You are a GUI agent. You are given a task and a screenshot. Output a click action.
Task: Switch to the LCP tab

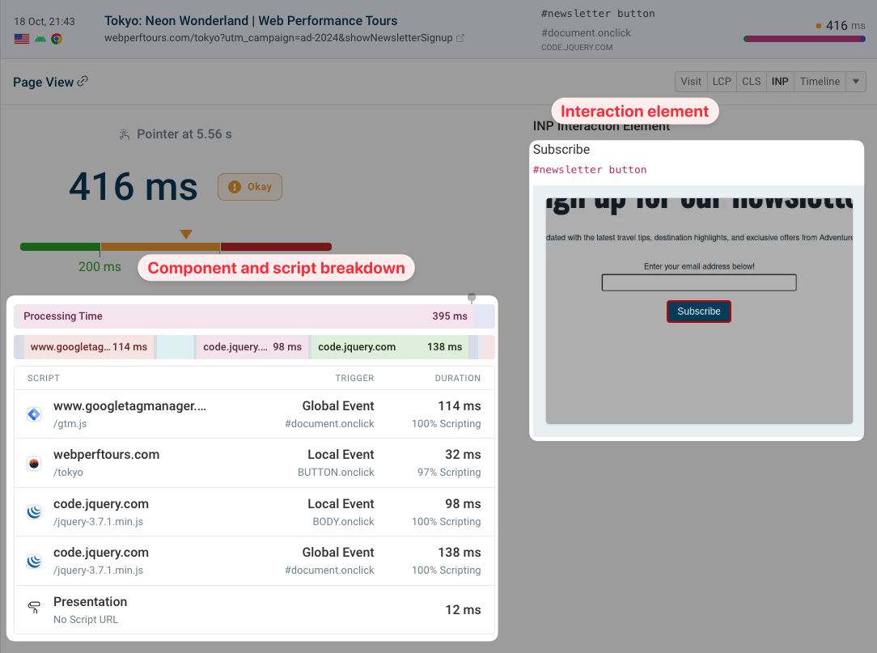[x=722, y=81]
